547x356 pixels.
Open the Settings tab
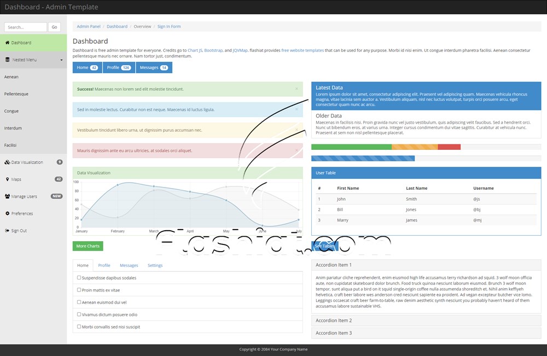[x=155, y=265]
